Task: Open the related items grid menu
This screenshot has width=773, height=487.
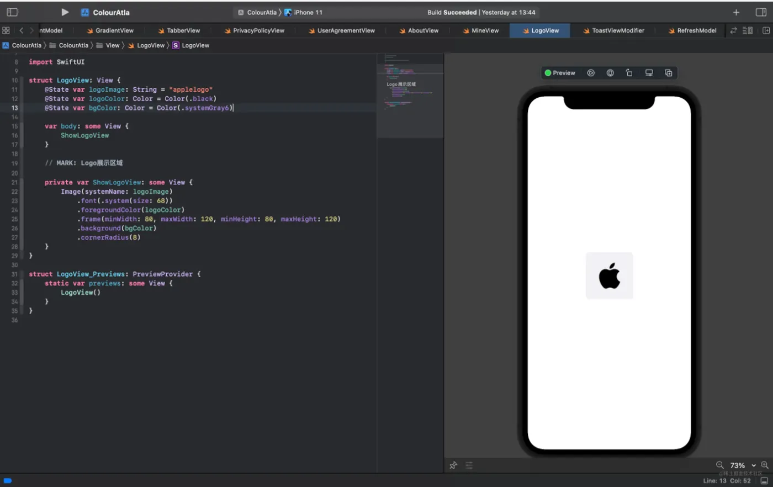Action: (x=6, y=30)
